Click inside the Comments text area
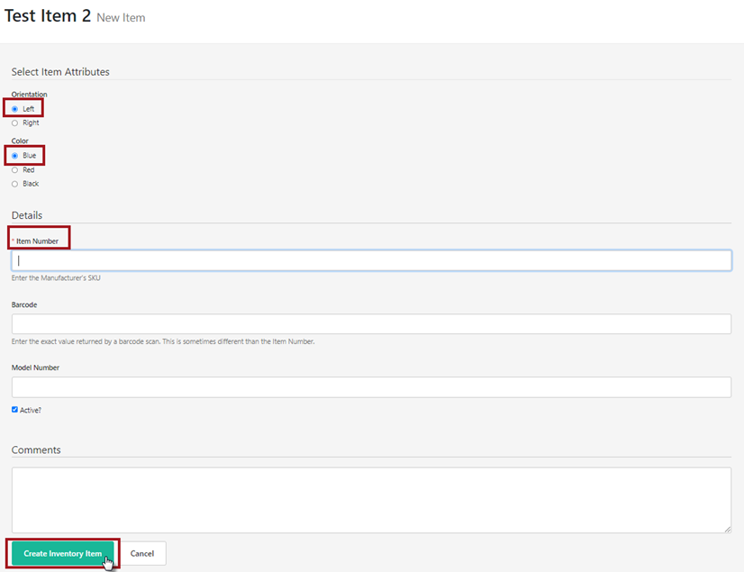 click(371, 499)
